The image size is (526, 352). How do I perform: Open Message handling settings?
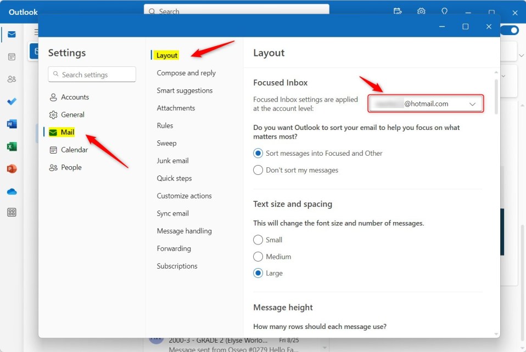pyautogui.click(x=184, y=231)
